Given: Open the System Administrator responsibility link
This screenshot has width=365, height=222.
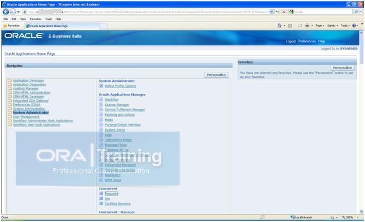Looking at the screenshot, I should click(x=31, y=112).
